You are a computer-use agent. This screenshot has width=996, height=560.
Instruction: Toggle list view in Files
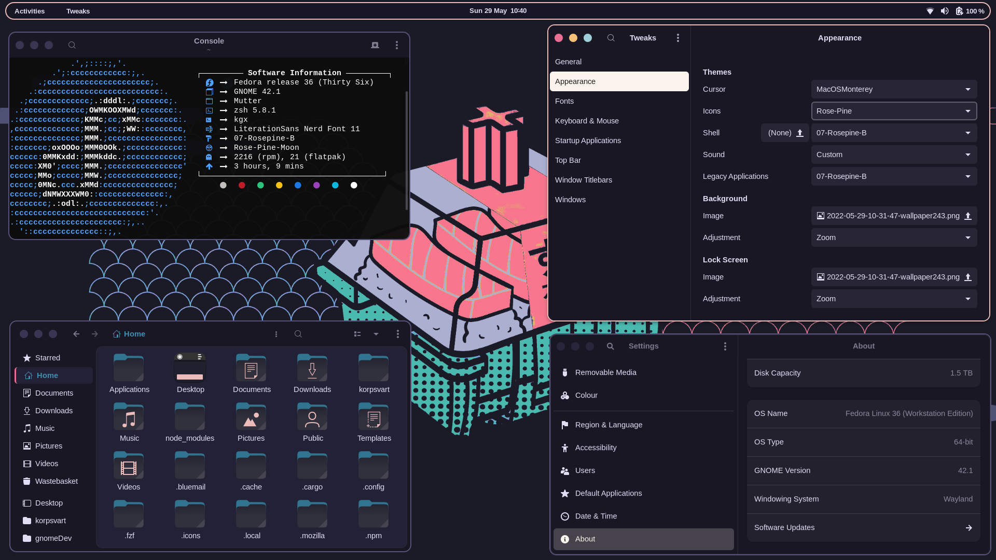[x=357, y=334]
